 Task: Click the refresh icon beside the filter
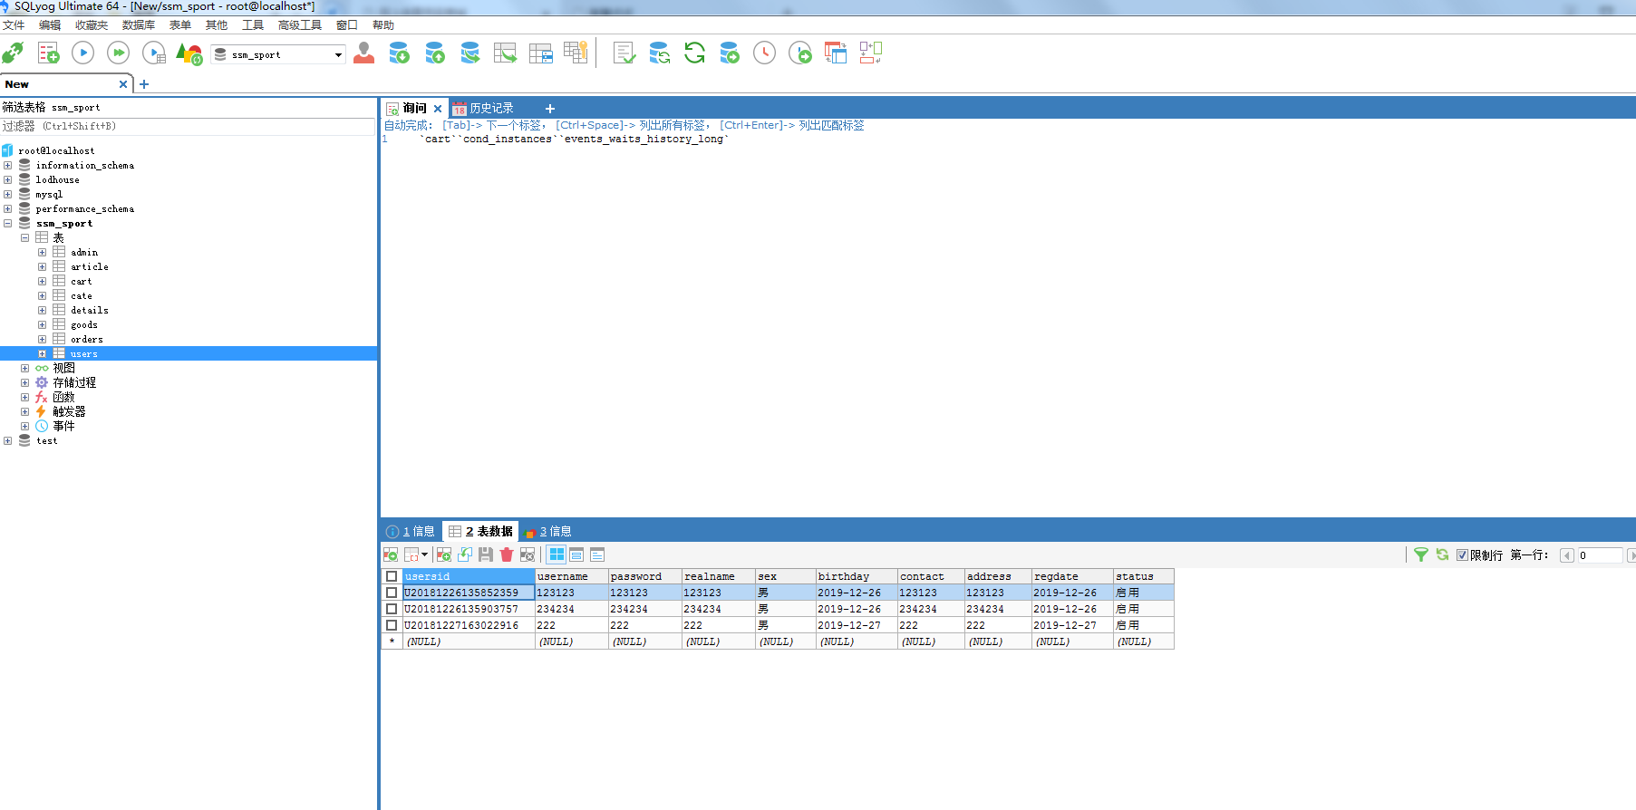point(1442,554)
